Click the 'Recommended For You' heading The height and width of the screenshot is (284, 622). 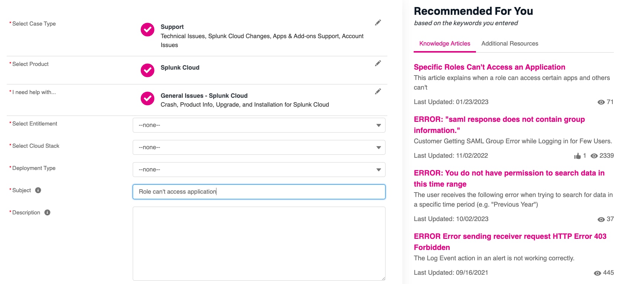pyautogui.click(x=473, y=11)
